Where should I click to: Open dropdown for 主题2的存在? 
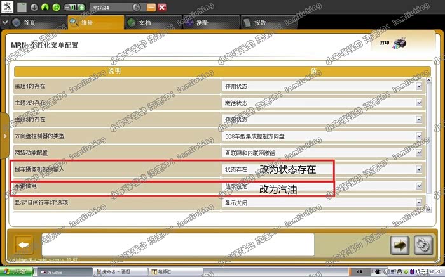(x=418, y=102)
